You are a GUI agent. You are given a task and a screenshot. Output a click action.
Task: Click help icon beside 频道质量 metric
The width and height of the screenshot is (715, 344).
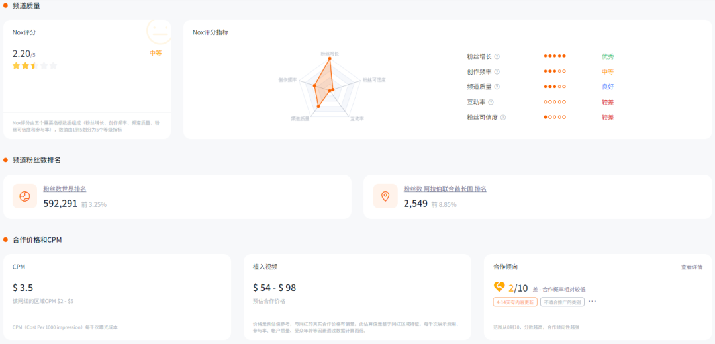click(497, 87)
